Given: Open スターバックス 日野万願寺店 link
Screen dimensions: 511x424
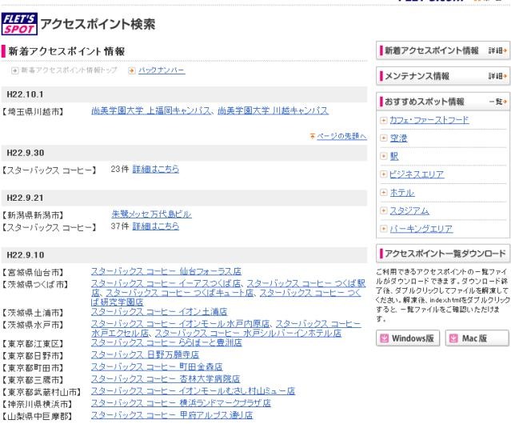Looking at the screenshot, I should 145,355.
